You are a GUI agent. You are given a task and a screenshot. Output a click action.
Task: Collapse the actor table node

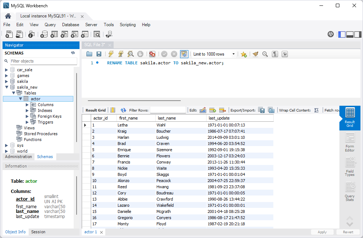click(20, 99)
